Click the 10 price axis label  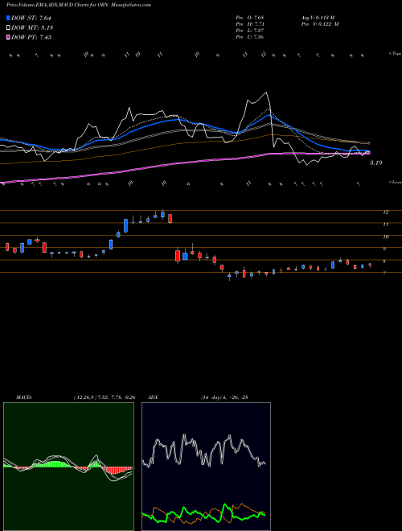click(x=385, y=237)
